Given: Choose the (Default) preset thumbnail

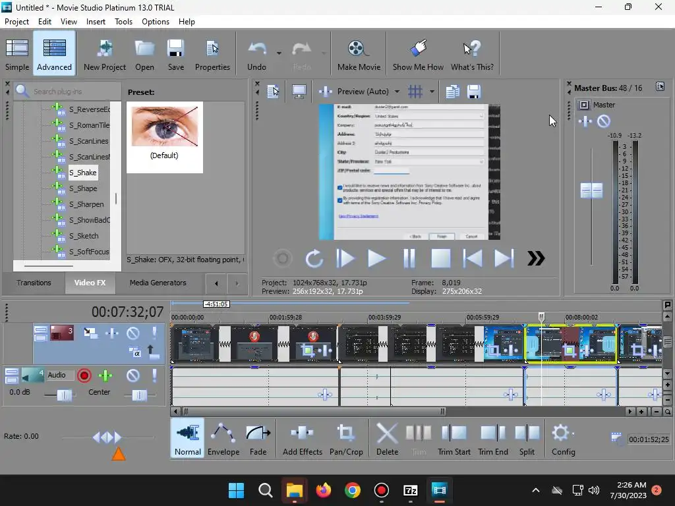Looking at the screenshot, I should tap(164, 137).
